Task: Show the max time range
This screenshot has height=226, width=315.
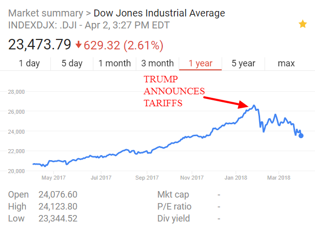Action: 286,63
